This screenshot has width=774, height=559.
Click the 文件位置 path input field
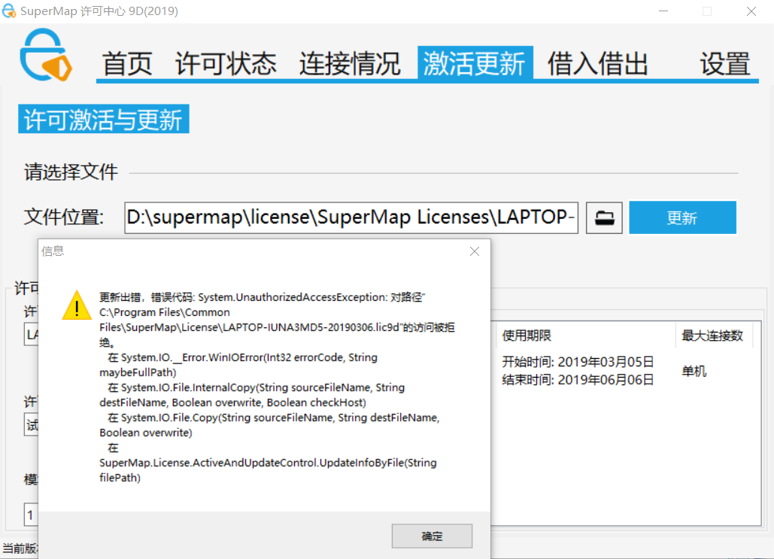(351, 217)
